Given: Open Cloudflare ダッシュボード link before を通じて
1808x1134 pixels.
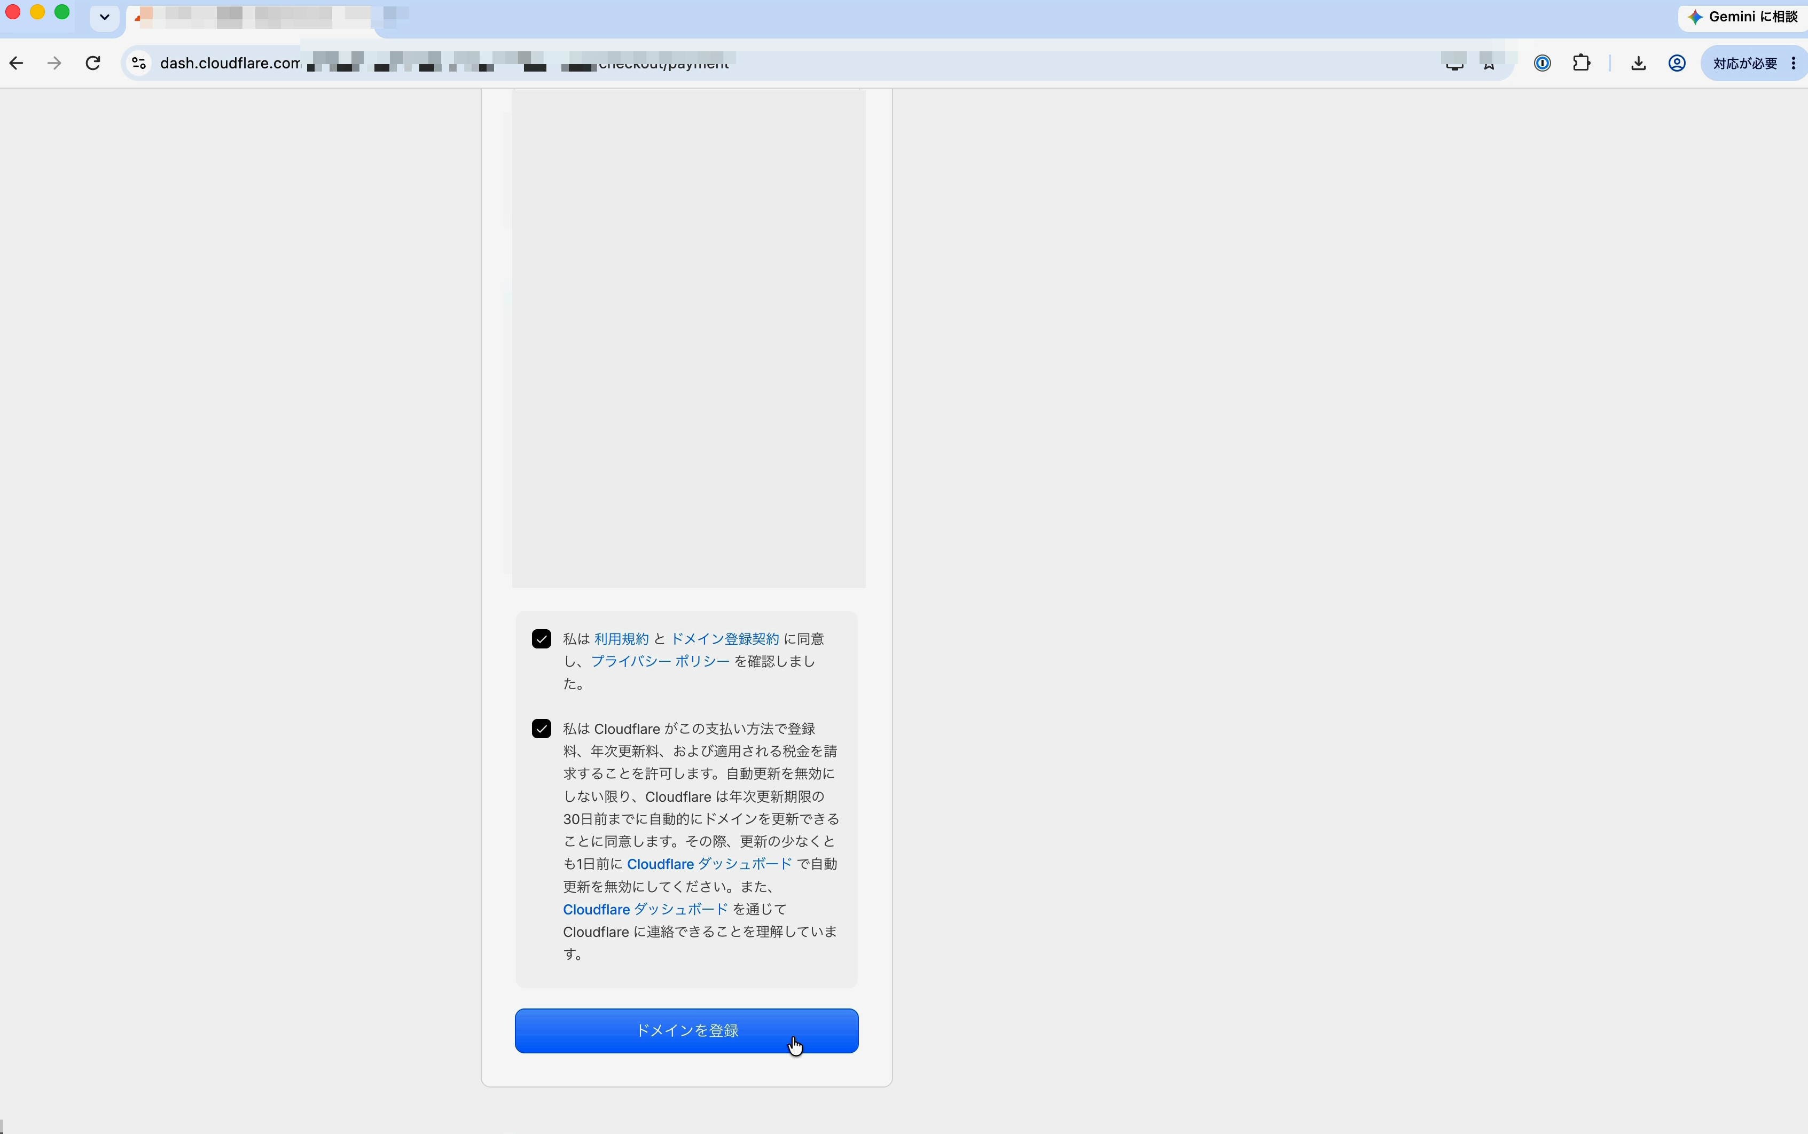Looking at the screenshot, I should coord(646,909).
